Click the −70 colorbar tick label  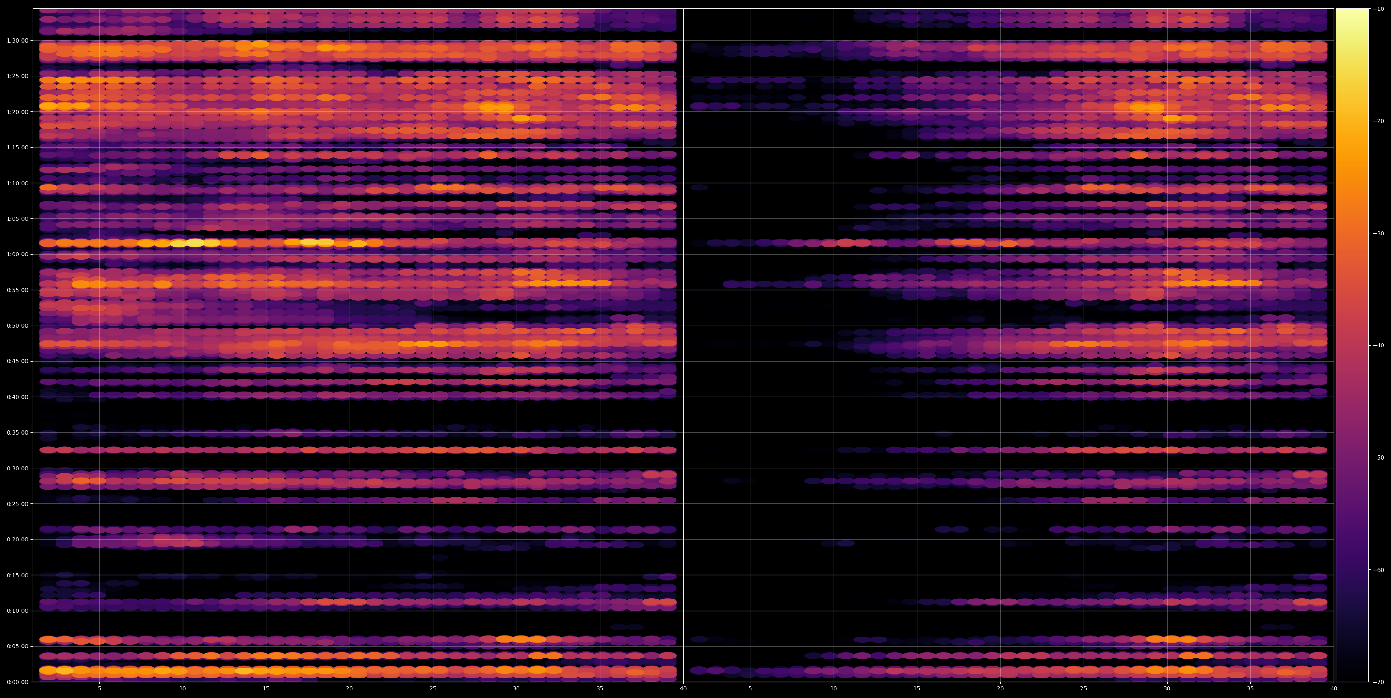click(x=1378, y=682)
